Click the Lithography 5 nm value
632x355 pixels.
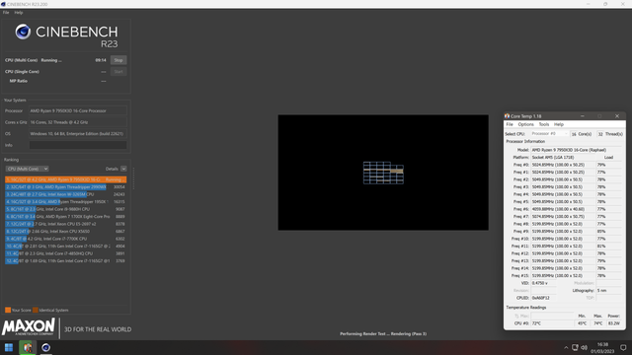608,291
